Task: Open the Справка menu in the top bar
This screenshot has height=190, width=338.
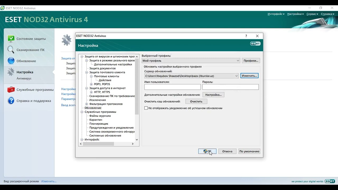Action: pyautogui.click(x=327, y=14)
